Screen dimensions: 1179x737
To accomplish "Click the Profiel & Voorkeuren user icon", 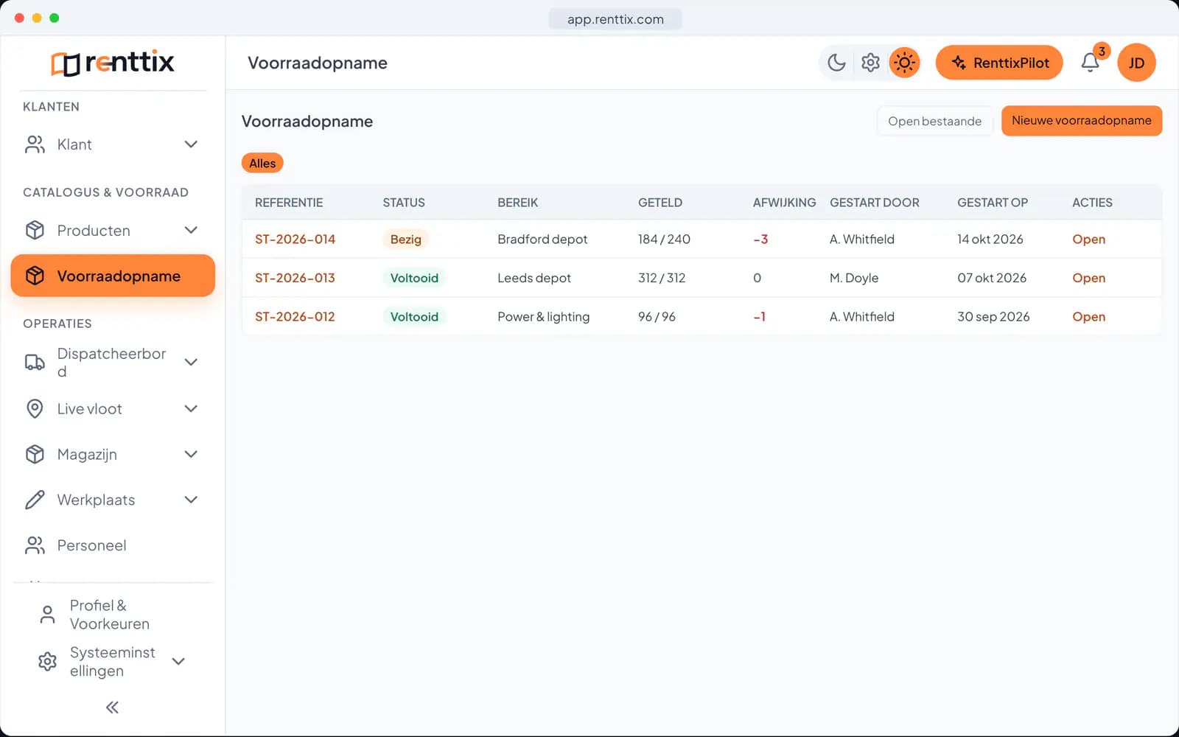I will pyautogui.click(x=47, y=615).
